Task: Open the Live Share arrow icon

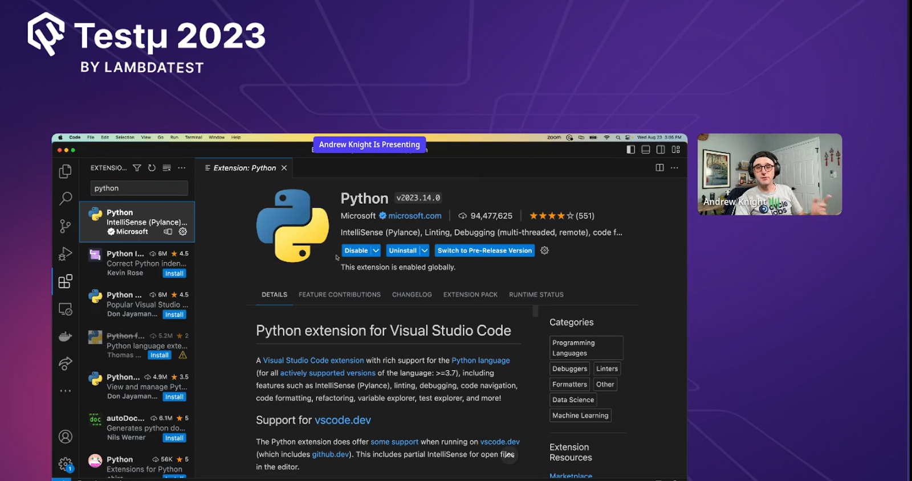Action: coord(66,363)
